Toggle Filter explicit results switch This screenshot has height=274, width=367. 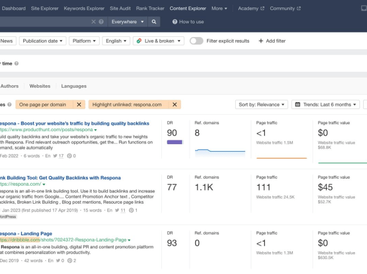[196, 41]
